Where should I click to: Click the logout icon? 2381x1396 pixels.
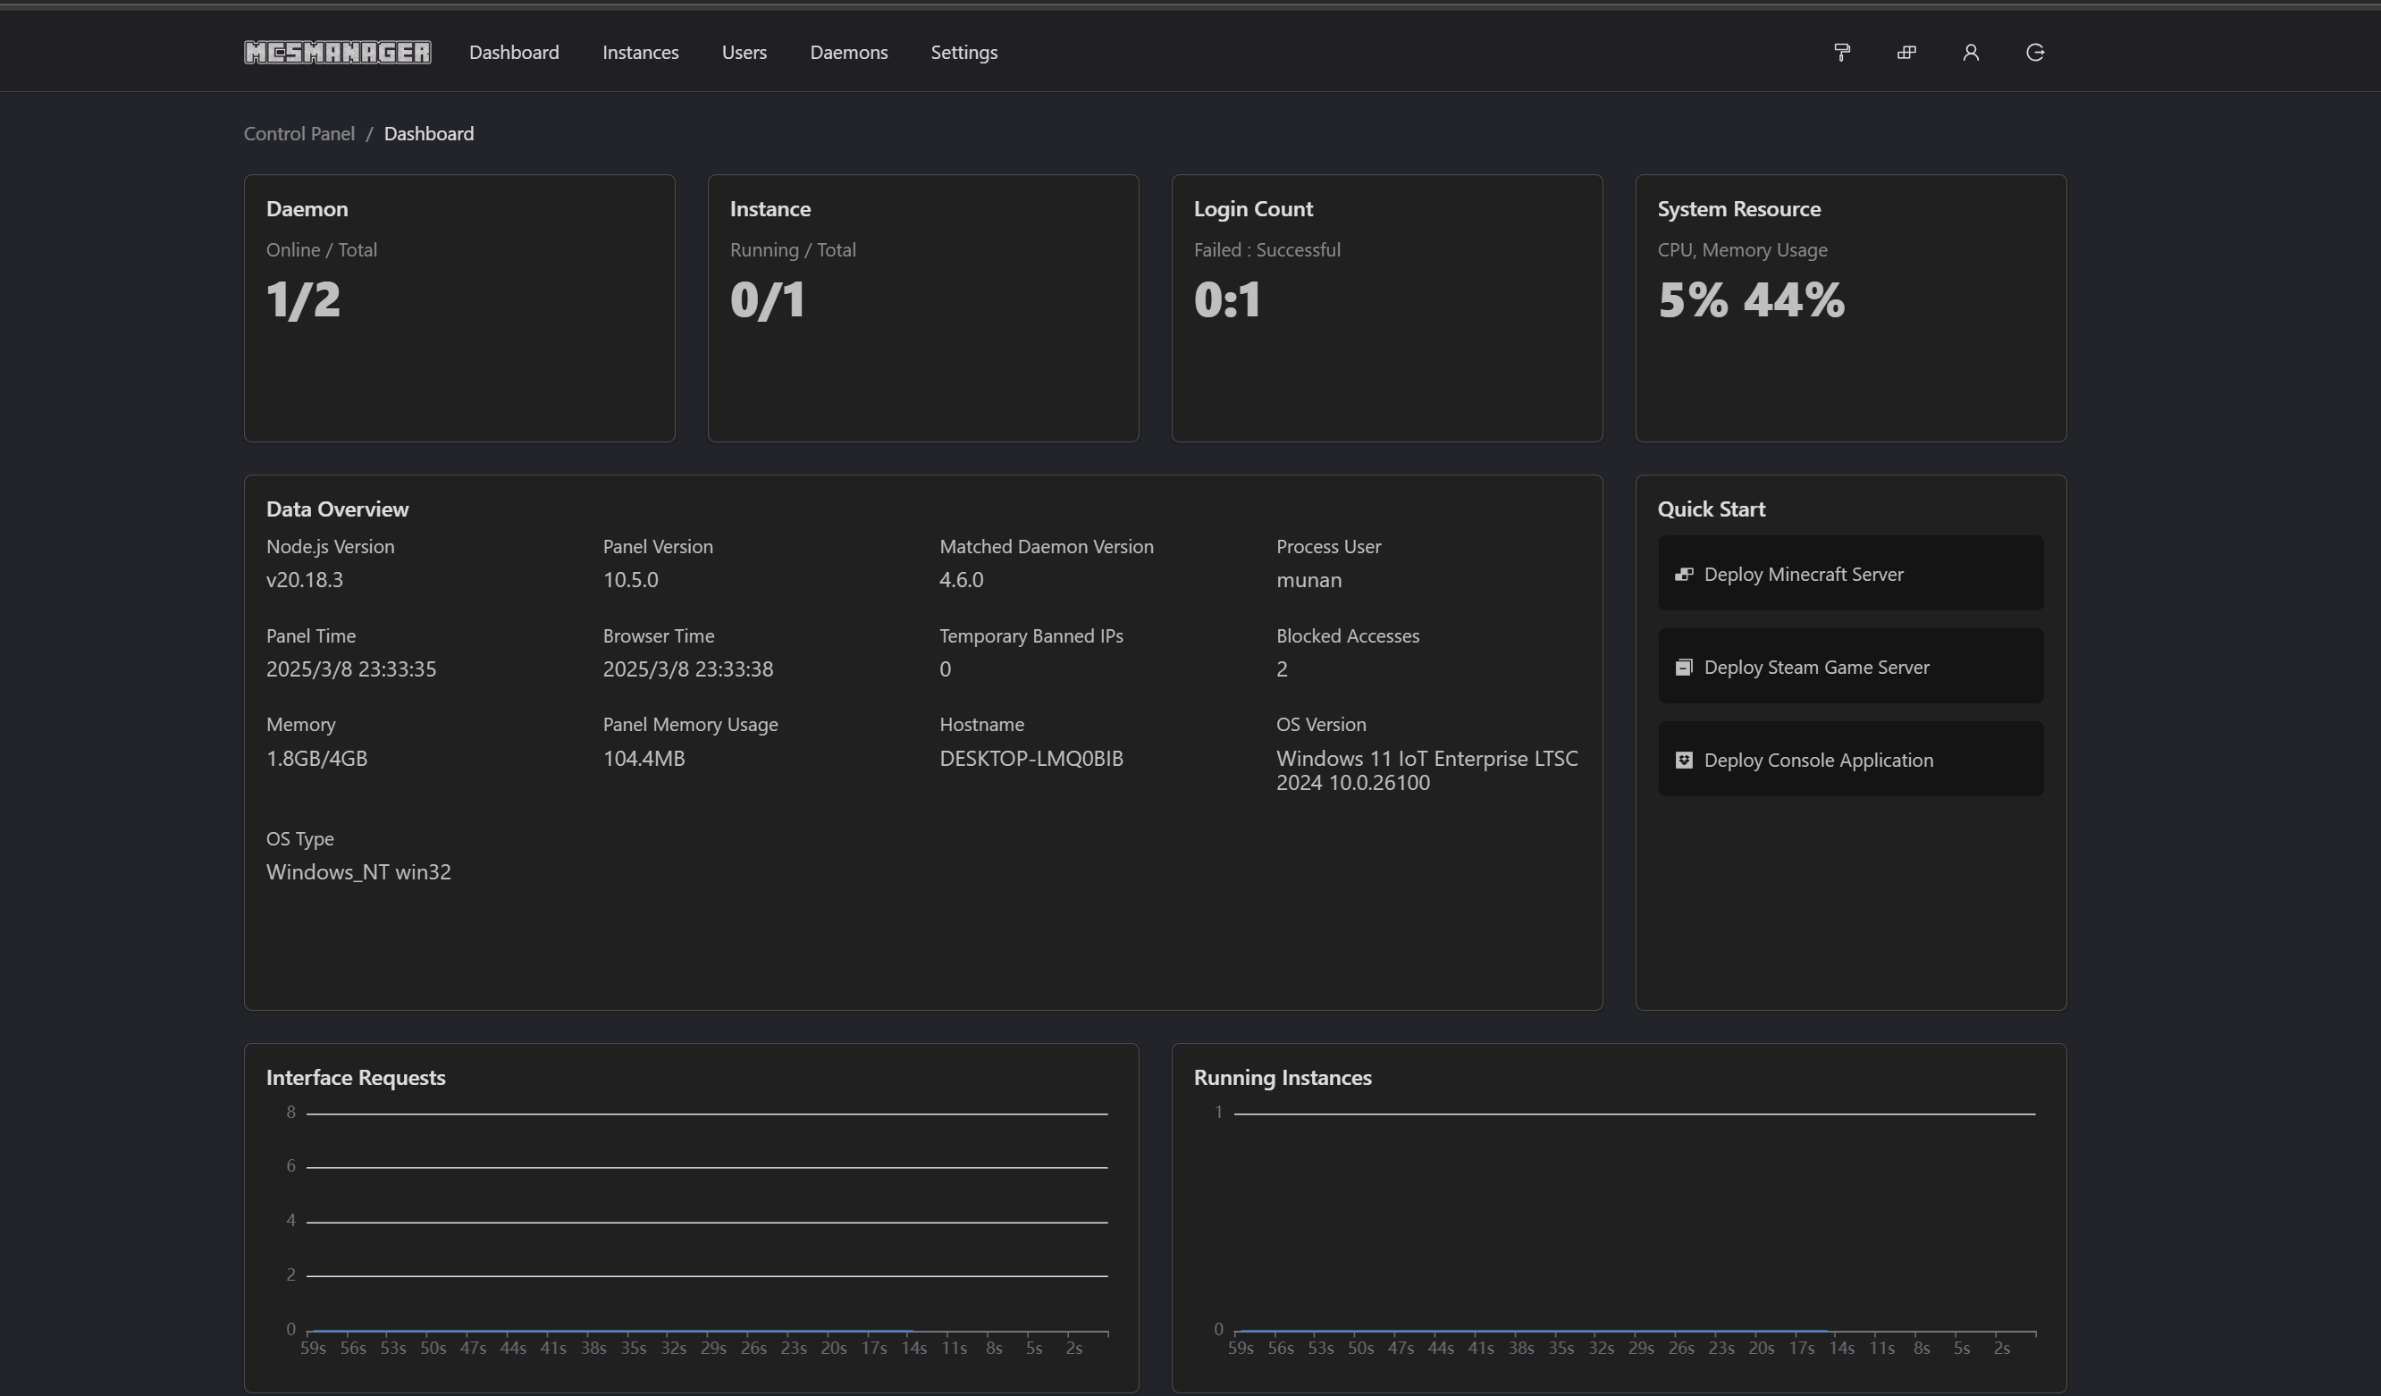click(2035, 52)
